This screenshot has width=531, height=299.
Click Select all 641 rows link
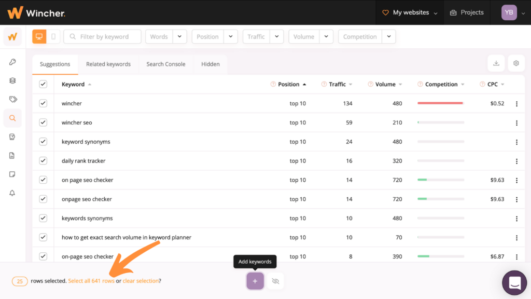pos(91,281)
